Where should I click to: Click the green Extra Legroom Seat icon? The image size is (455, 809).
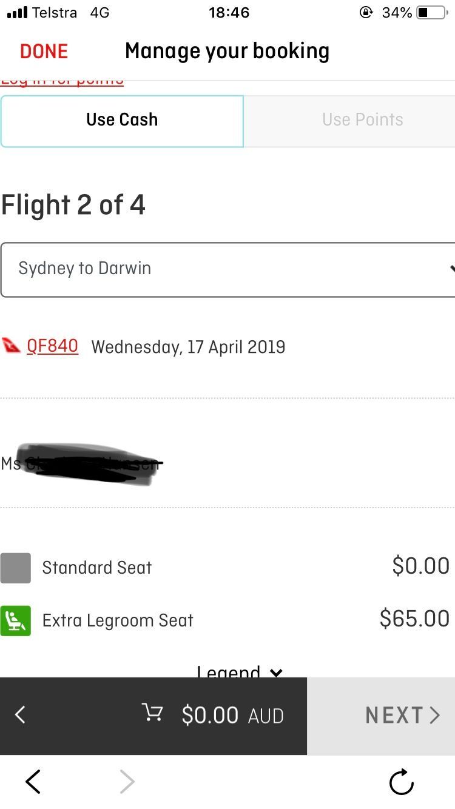[x=15, y=620]
